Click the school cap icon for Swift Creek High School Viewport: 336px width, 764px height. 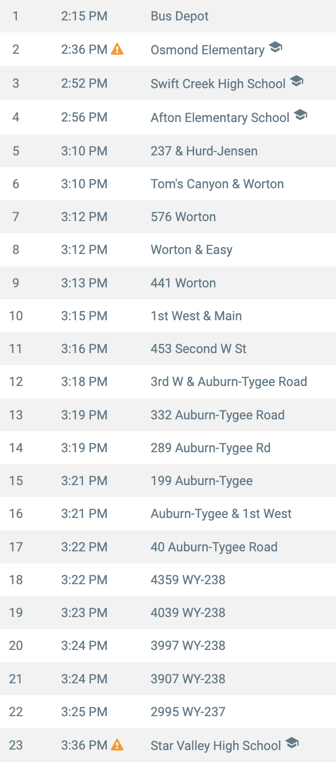(x=297, y=81)
